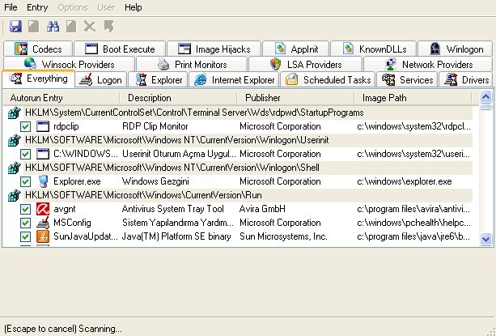Click the grayed page icon next to Save
This screenshot has height=336, width=496.
pyautogui.click(x=33, y=26)
